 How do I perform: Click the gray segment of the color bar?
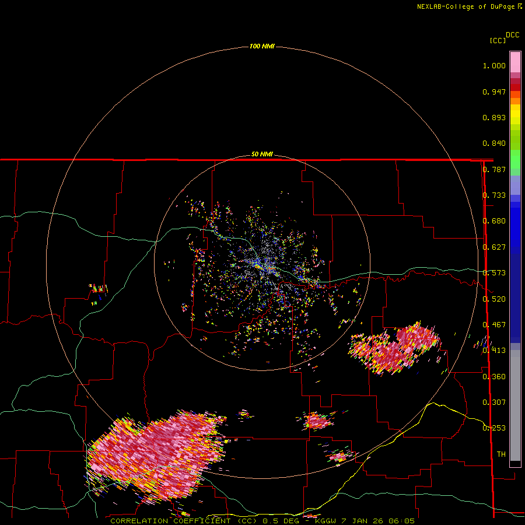click(515, 405)
